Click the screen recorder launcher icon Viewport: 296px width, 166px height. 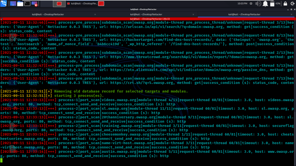click(35, 4)
